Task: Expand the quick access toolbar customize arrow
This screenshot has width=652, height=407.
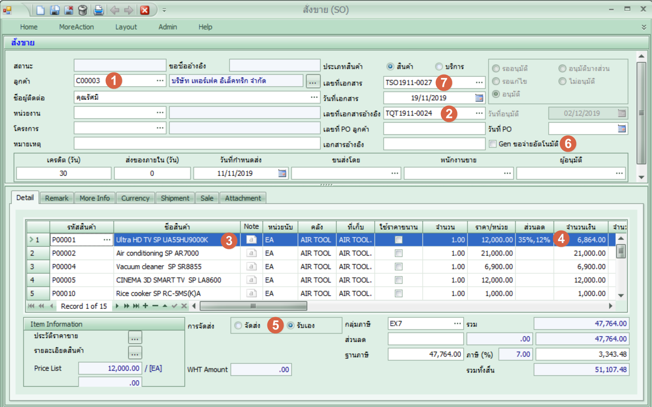Action: click(x=164, y=10)
